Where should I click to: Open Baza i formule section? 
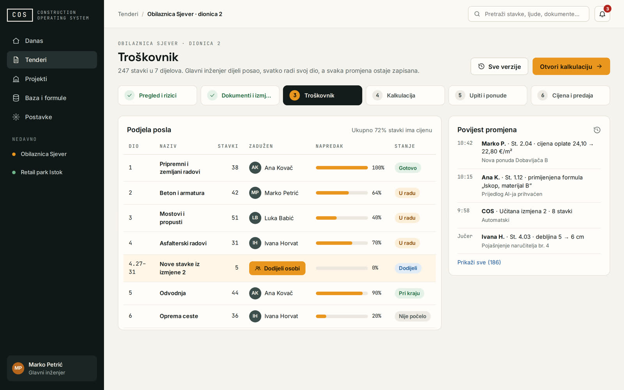(52, 98)
